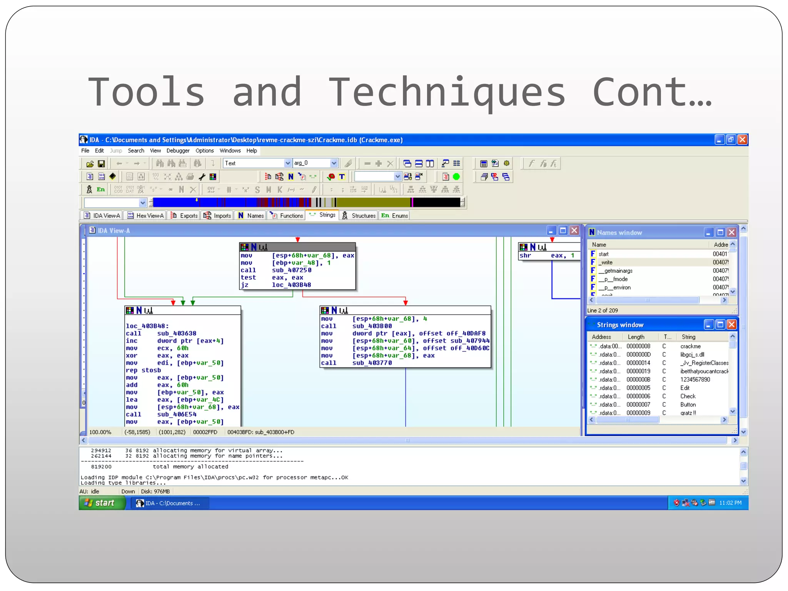Click the toolbar plus icon
Screen dimensions: 788x591
(x=379, y=164)
